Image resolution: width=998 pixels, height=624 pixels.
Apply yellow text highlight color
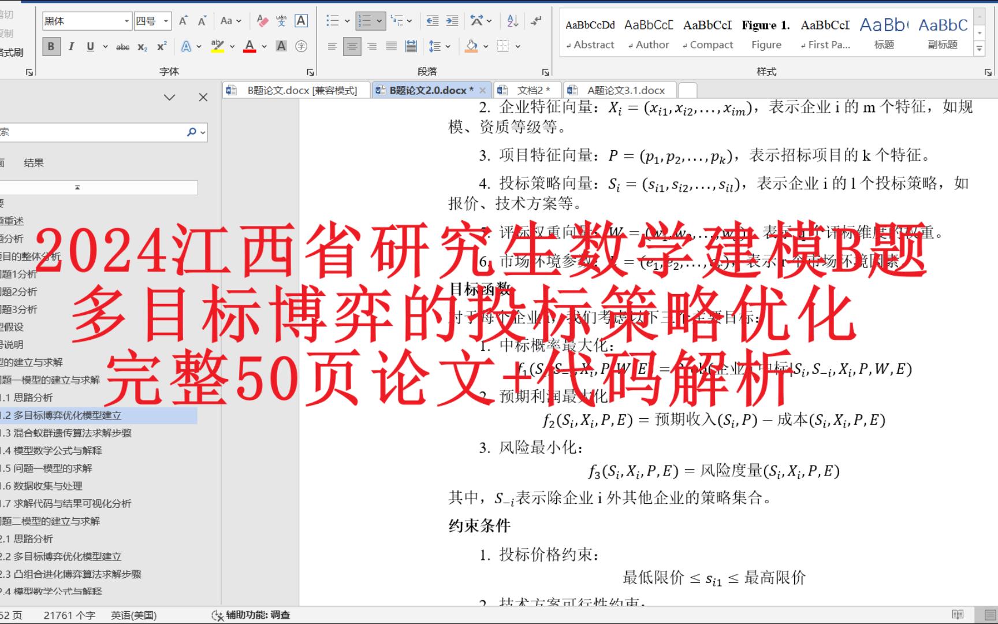217,46
